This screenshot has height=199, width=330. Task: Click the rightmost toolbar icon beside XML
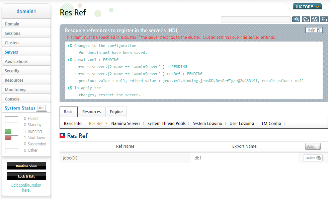(x=324, y=19)
